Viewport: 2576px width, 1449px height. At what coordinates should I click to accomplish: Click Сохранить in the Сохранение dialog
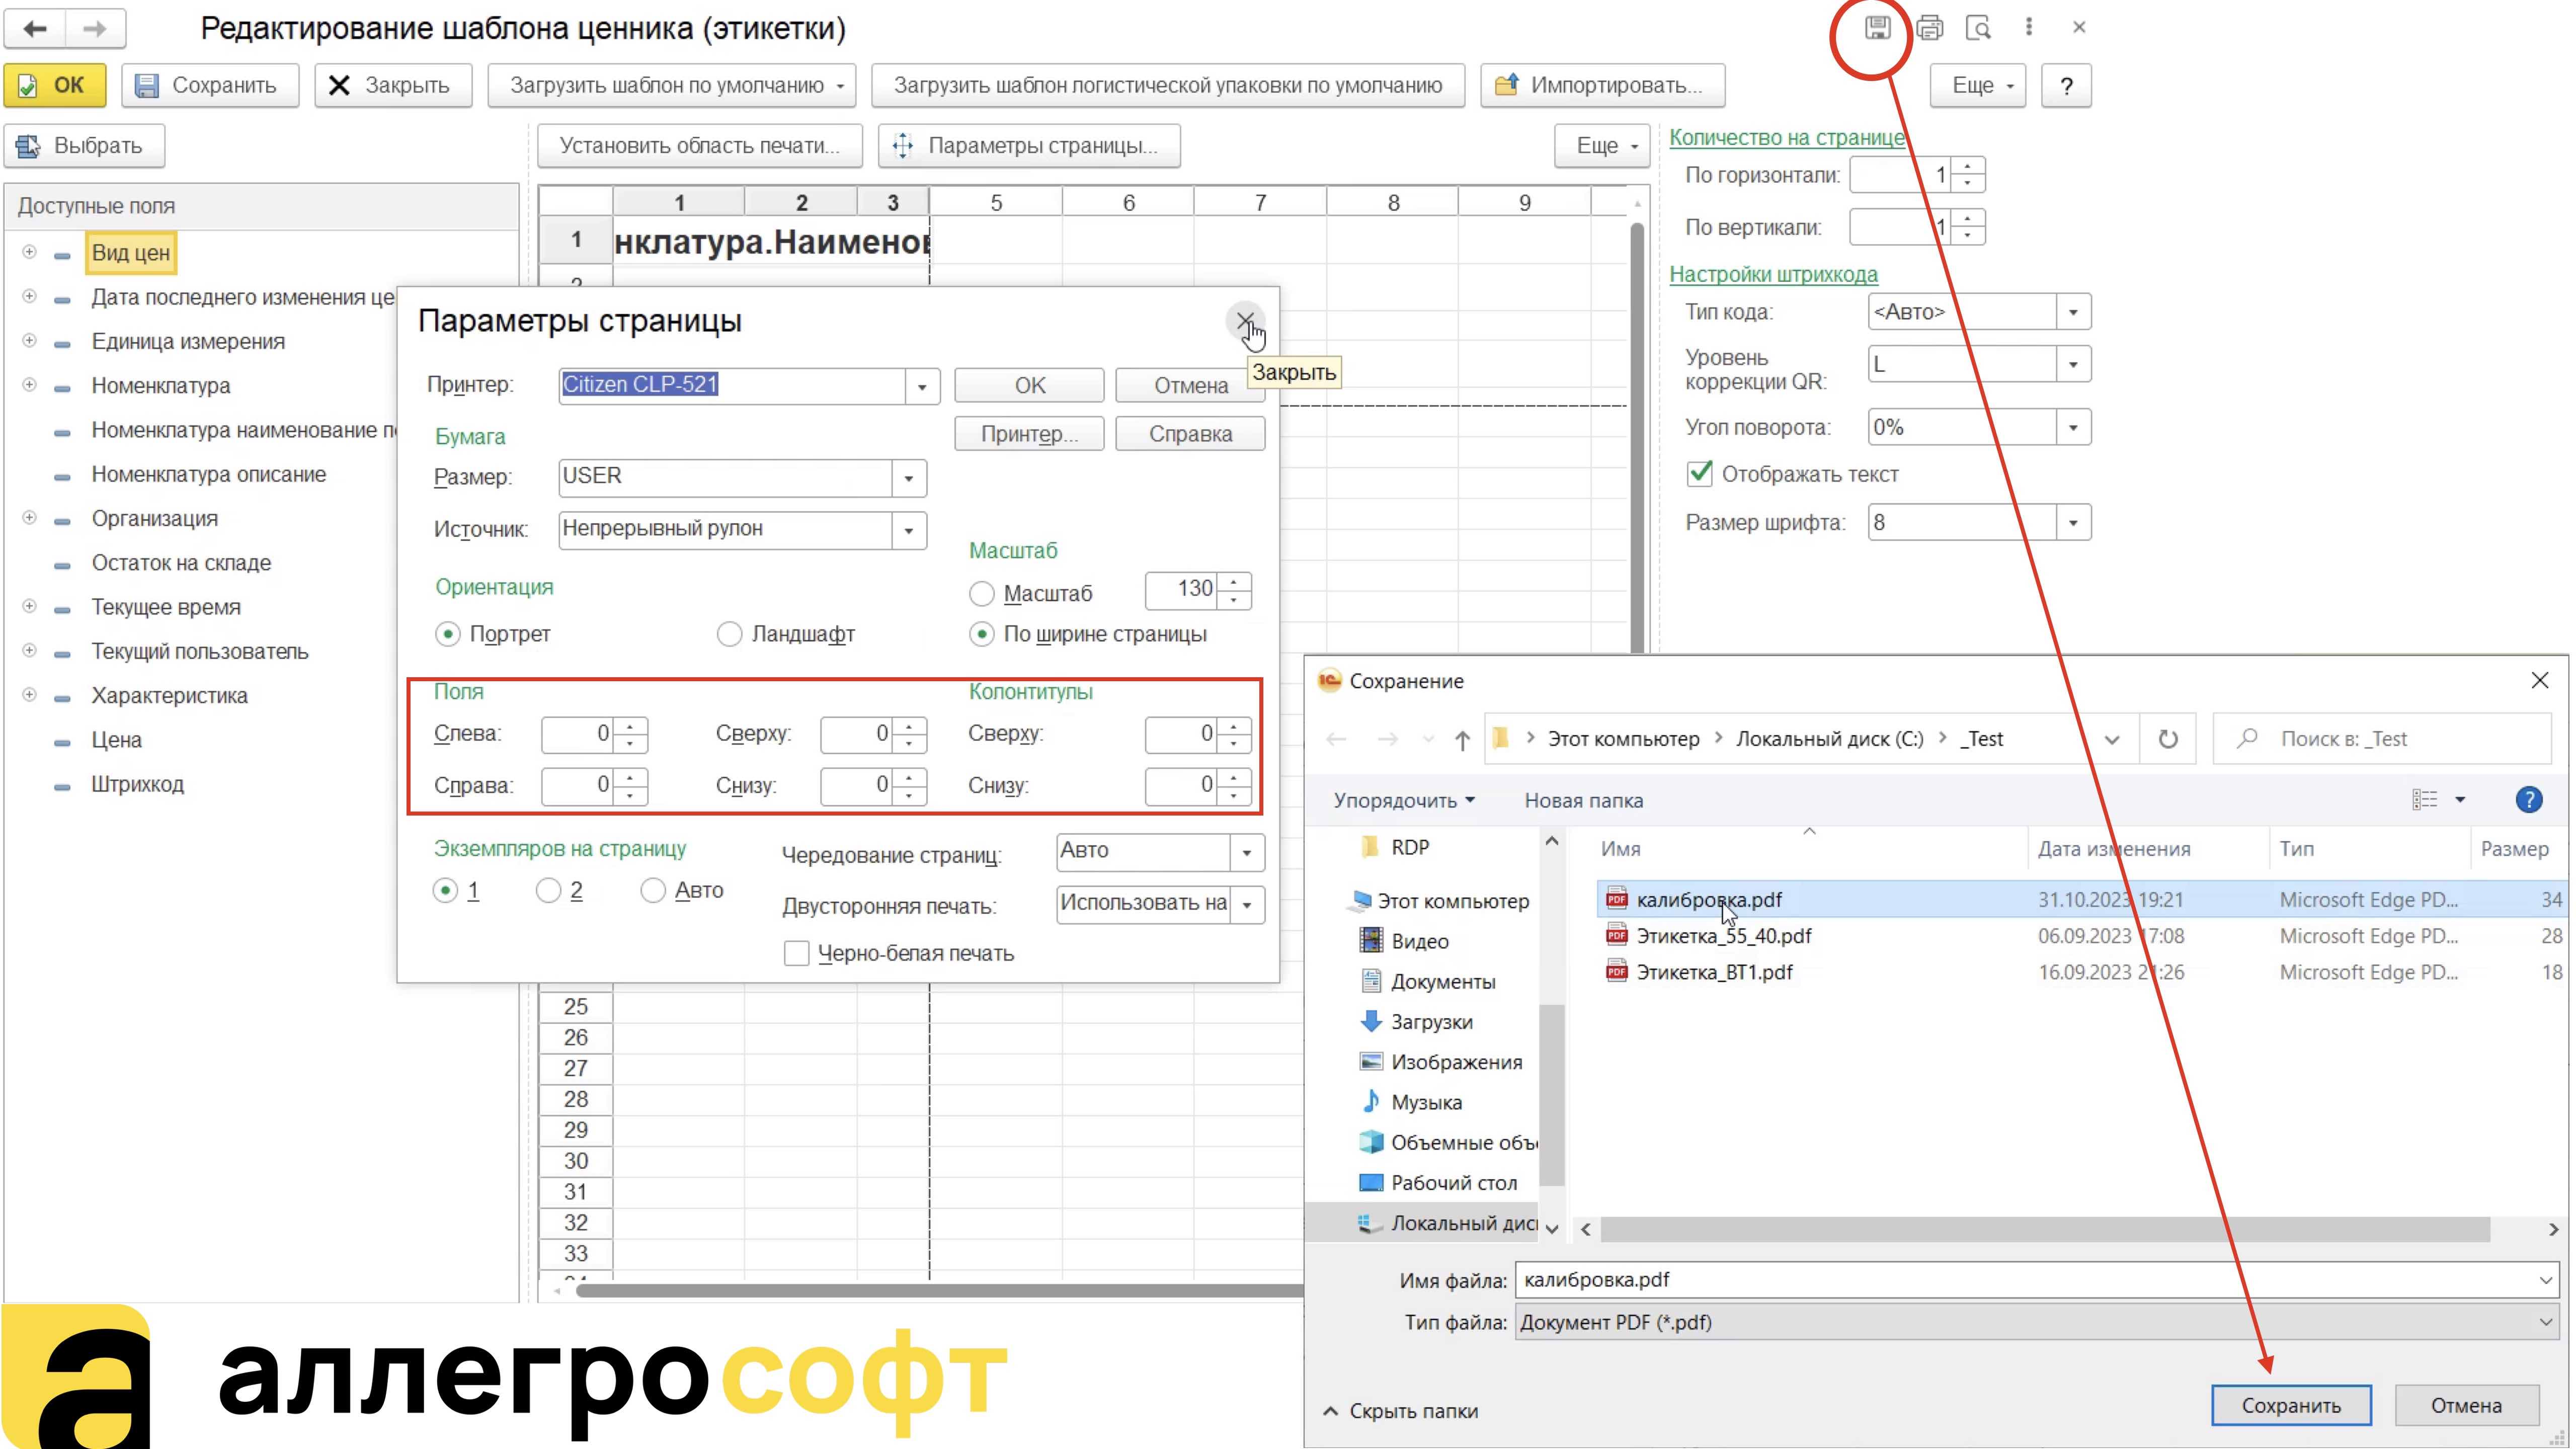coord(2290,1405)
